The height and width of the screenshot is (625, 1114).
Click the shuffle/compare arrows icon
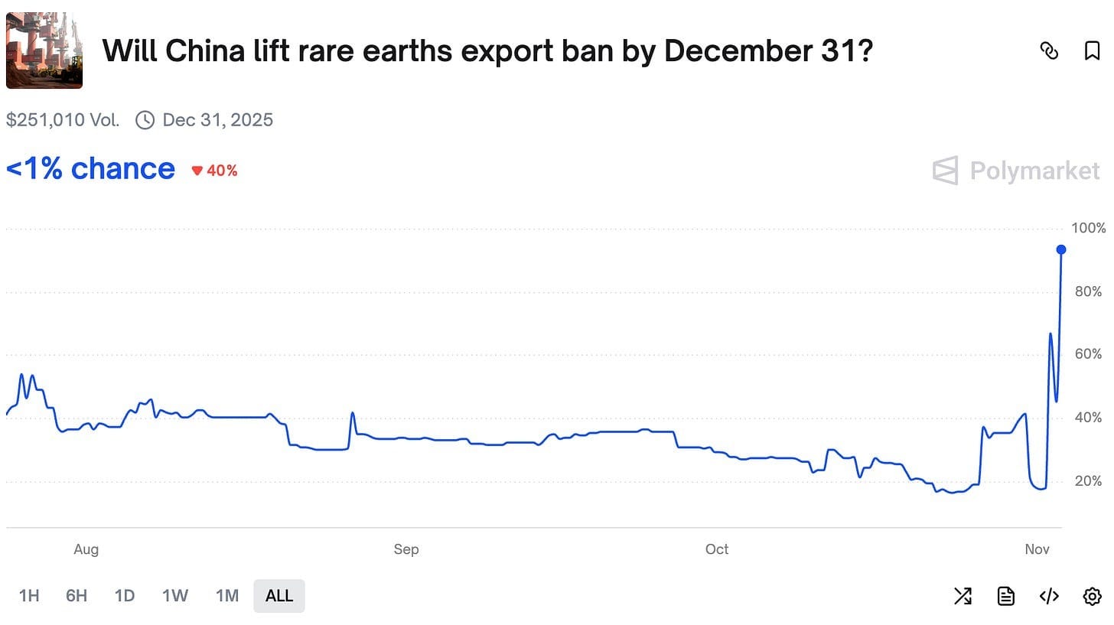[963, 596]
